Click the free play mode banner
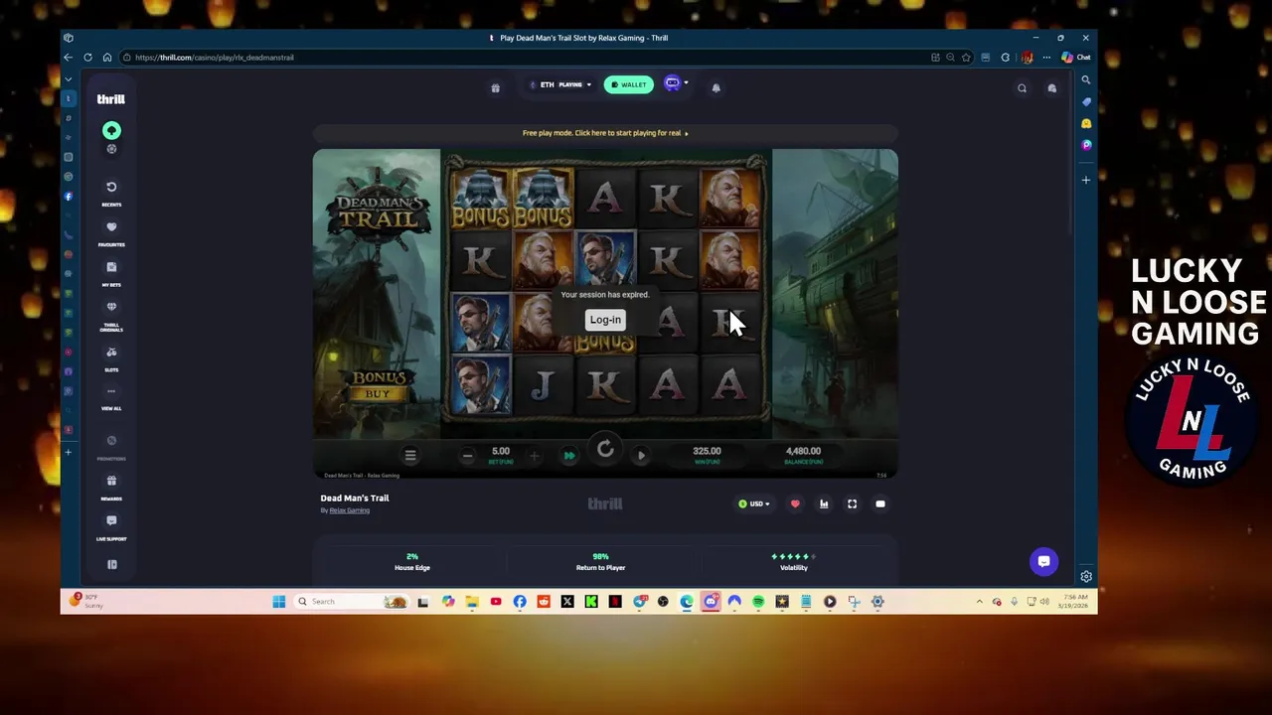This screenshot has height=715, width=1272. pos(605,133)
